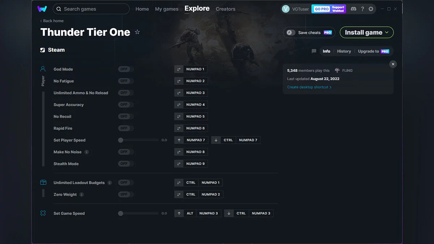
Task: Click NUMPAD 1 hotkey for God Mode
Action: tap(195, 69)
